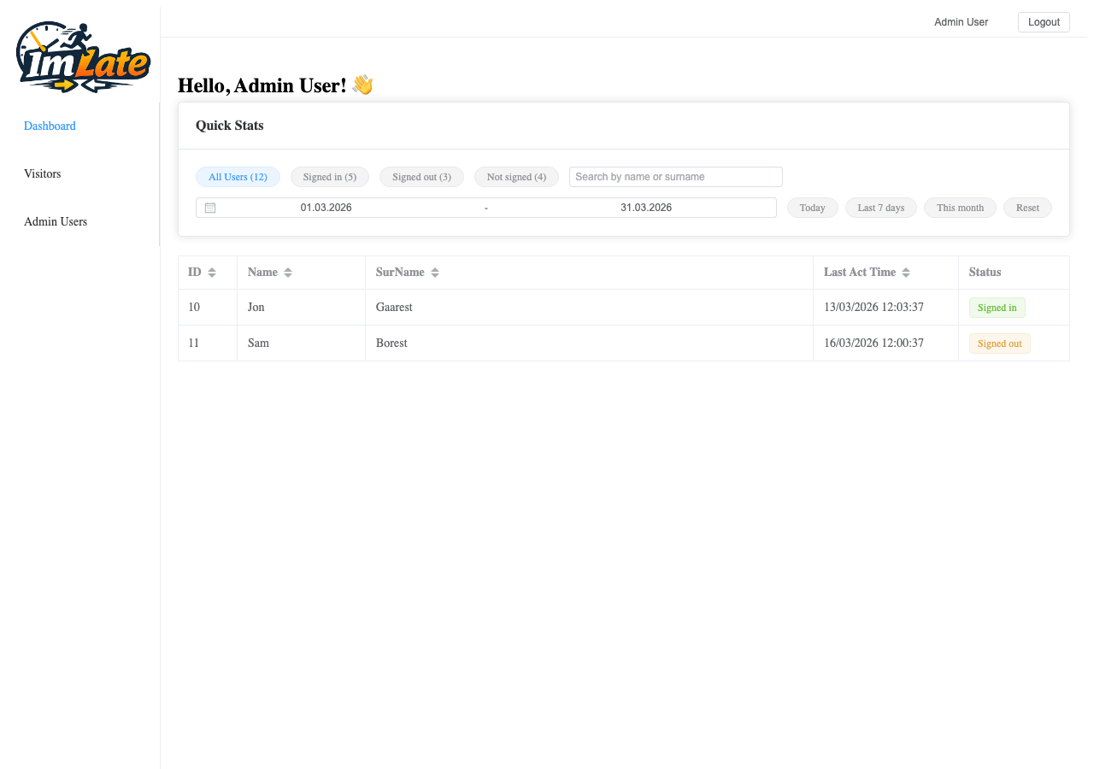The height and width of the screenshot is (769, 1094).
Task: Open Dashboard in the sidebar
Action: pyautogui.click(x=50, y=126)
